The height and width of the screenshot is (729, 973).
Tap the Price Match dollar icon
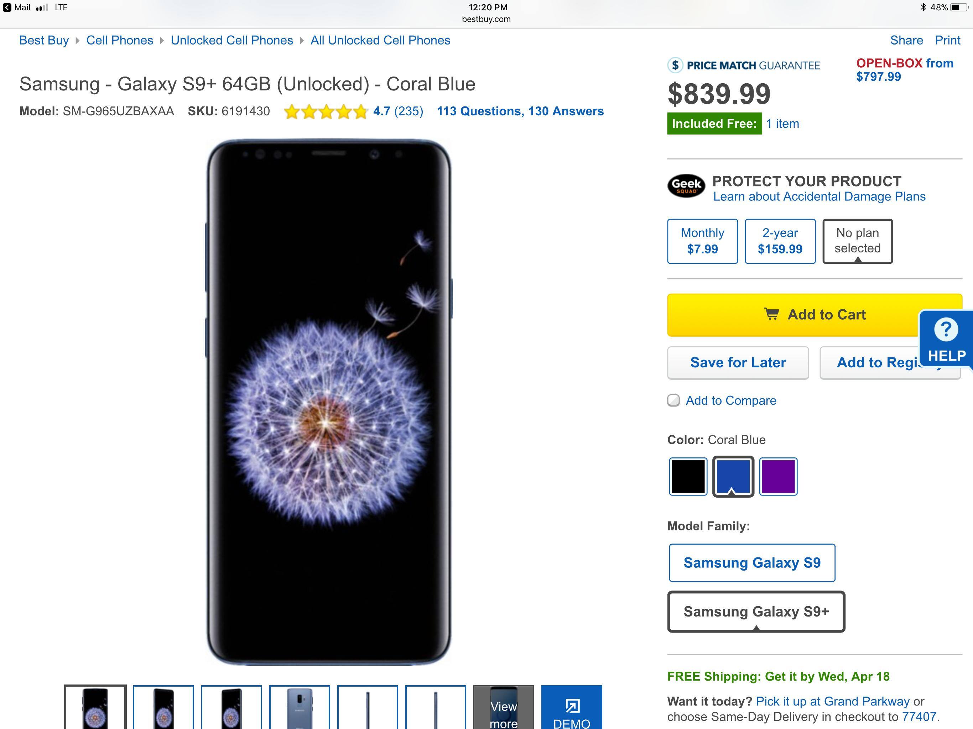point(675,65)
